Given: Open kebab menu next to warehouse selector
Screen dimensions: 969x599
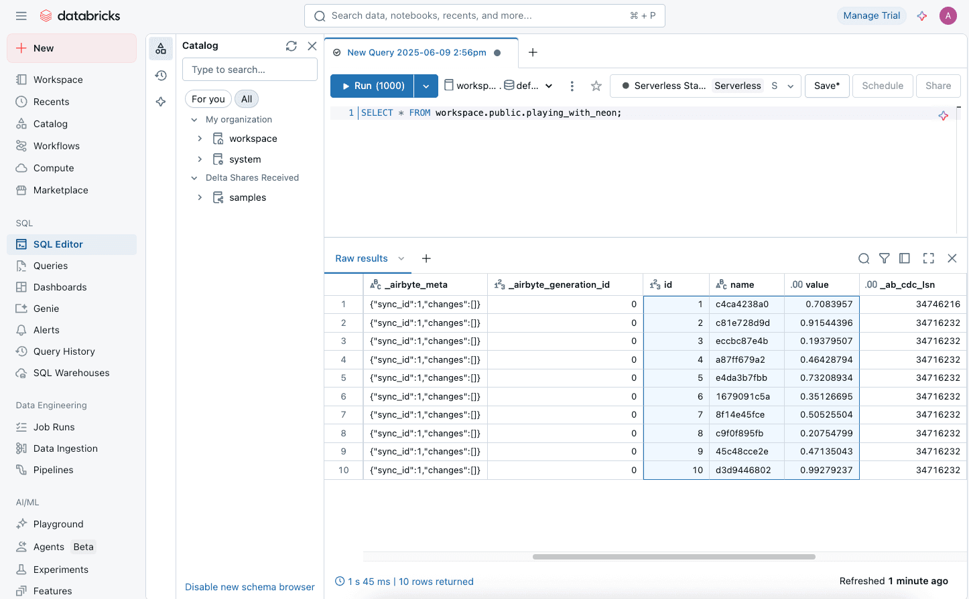Looking at the screenshot, I should (x=572, y=86).
